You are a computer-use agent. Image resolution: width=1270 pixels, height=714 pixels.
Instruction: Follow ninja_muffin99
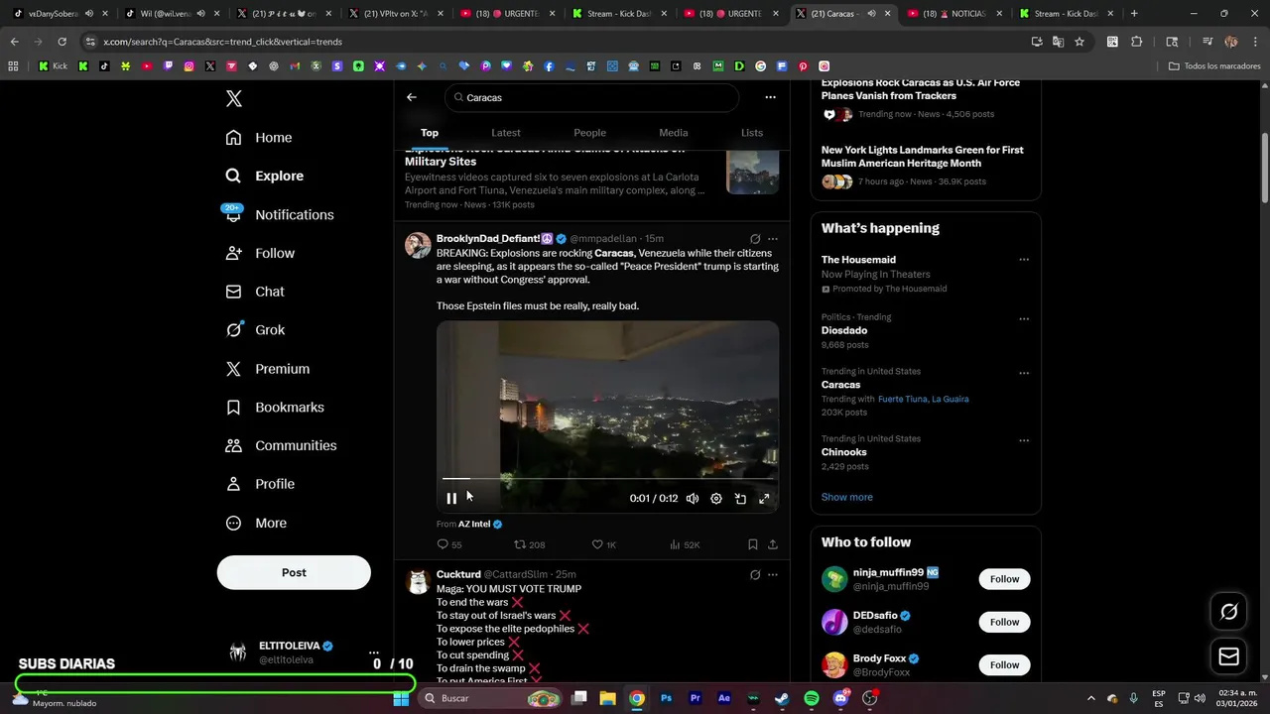[1004, 579]
